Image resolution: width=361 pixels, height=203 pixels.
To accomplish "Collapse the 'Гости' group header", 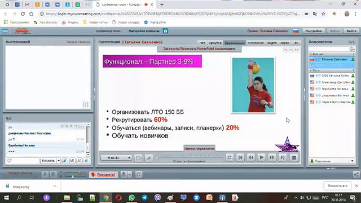I will (x=332, y=70).
